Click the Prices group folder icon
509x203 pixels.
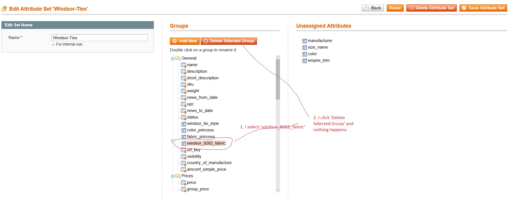click(178, 176)
